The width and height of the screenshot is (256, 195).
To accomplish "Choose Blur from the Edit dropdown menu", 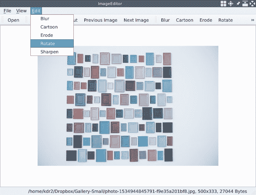I will coord(45,19).
